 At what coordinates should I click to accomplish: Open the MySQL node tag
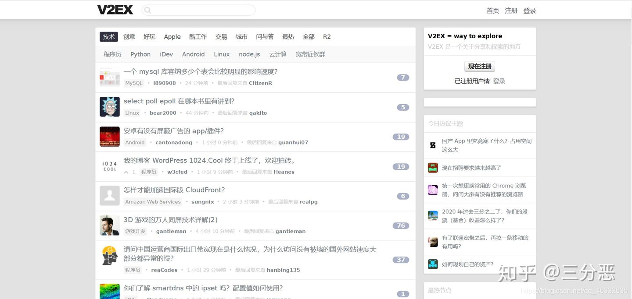pos(134,83)
